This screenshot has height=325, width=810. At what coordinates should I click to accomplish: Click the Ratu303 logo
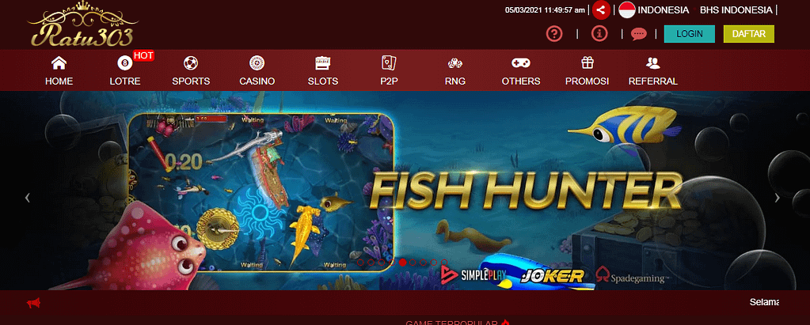click(x=83, y=25)
